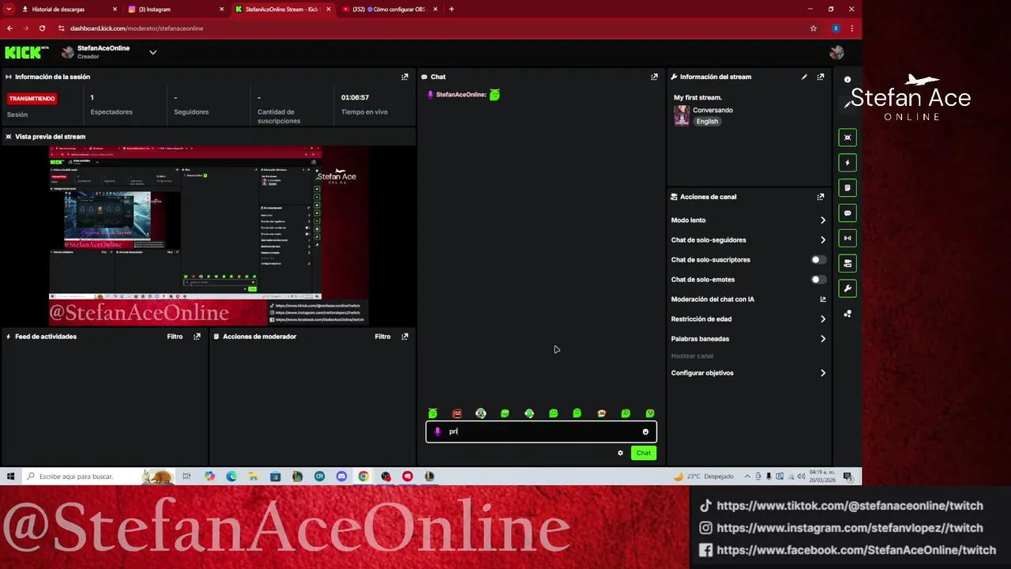Enable Chat de solo-emotes toggle

click(818, 280)
